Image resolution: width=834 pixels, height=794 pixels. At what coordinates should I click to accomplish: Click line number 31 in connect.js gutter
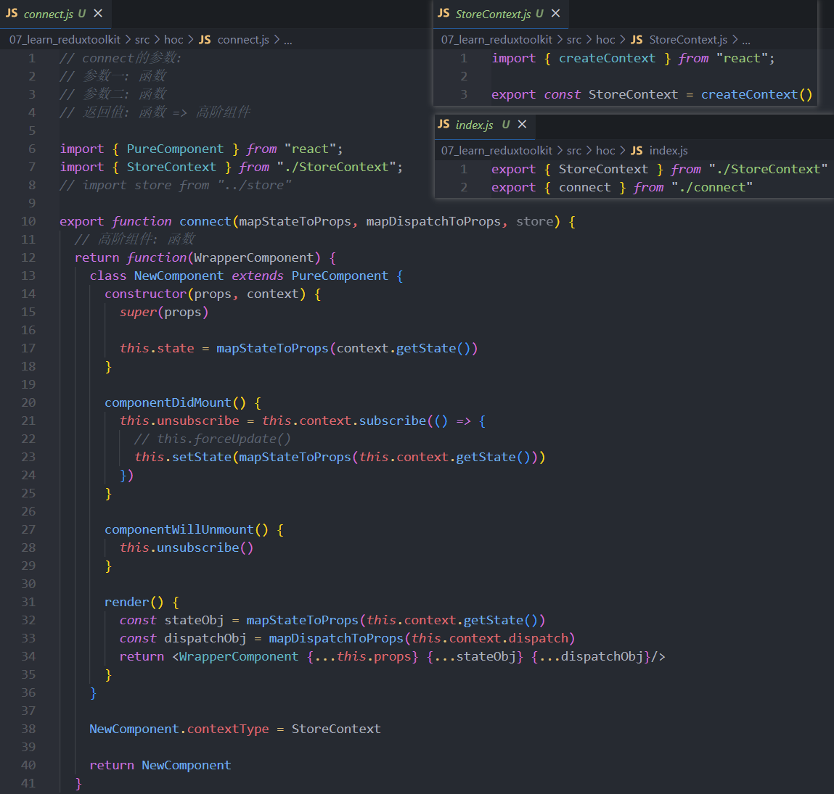28,602
